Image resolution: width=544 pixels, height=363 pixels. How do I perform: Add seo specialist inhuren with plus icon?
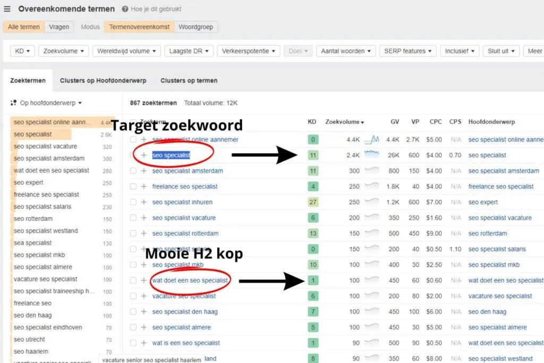[144, 202]
